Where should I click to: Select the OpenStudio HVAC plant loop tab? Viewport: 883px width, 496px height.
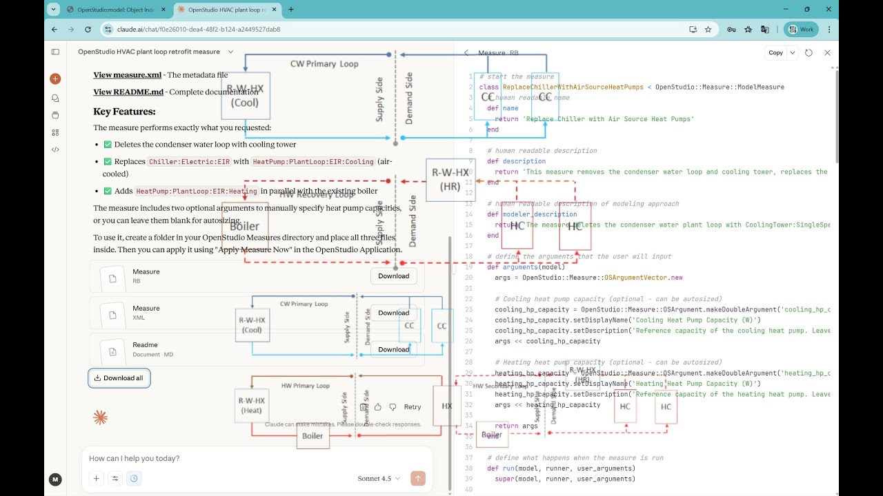coord(226,10)
